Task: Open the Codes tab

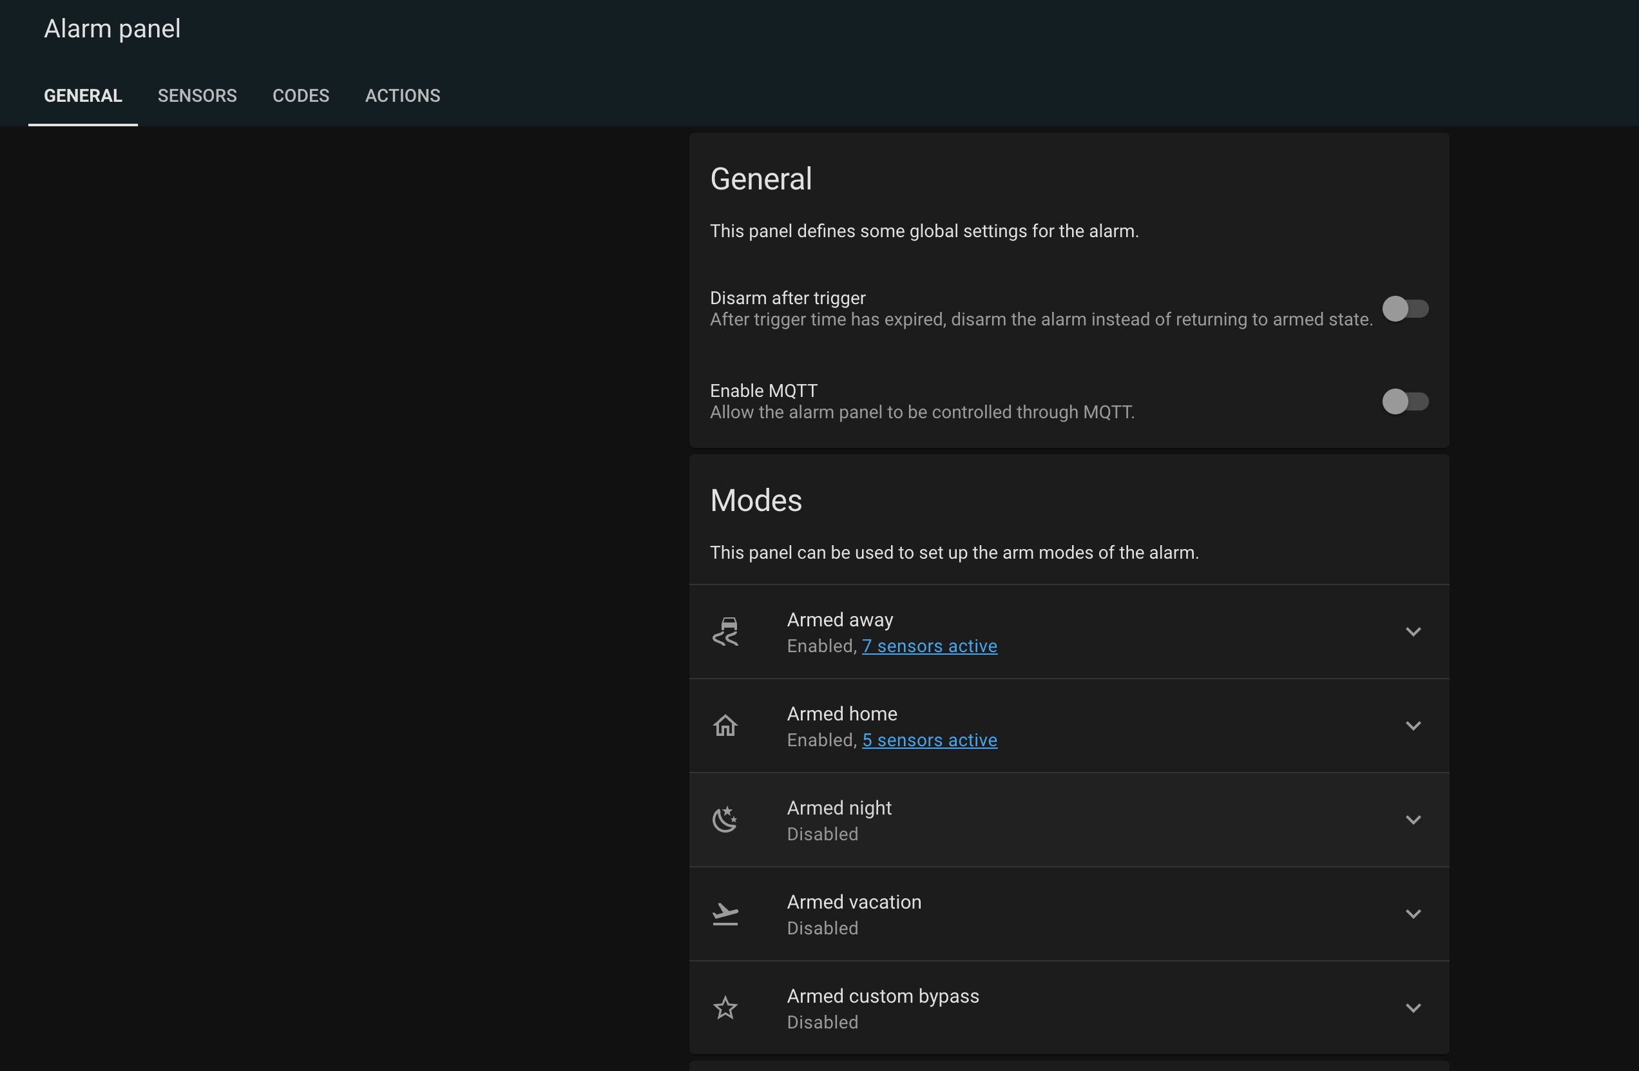Action: coord(301,96)
